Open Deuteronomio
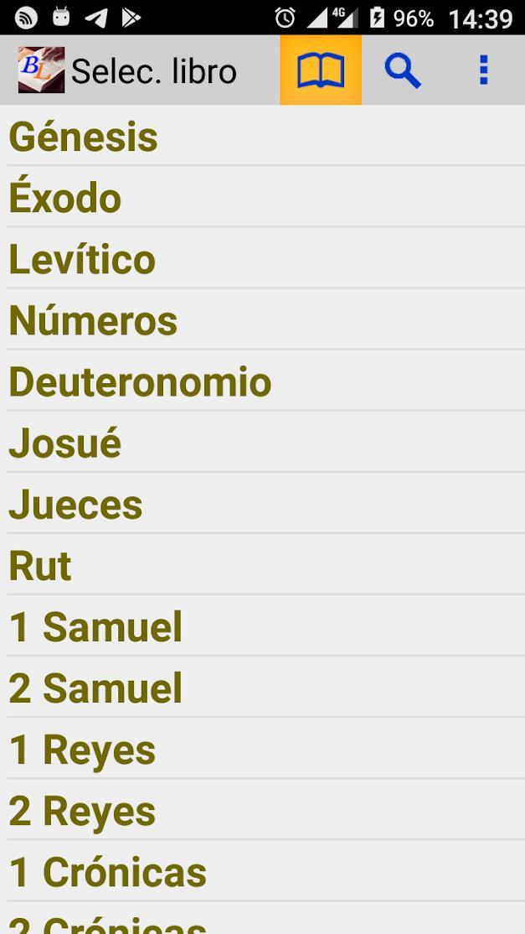The height and width of the screenshot is (934, 525). click(x=140, y=381)
